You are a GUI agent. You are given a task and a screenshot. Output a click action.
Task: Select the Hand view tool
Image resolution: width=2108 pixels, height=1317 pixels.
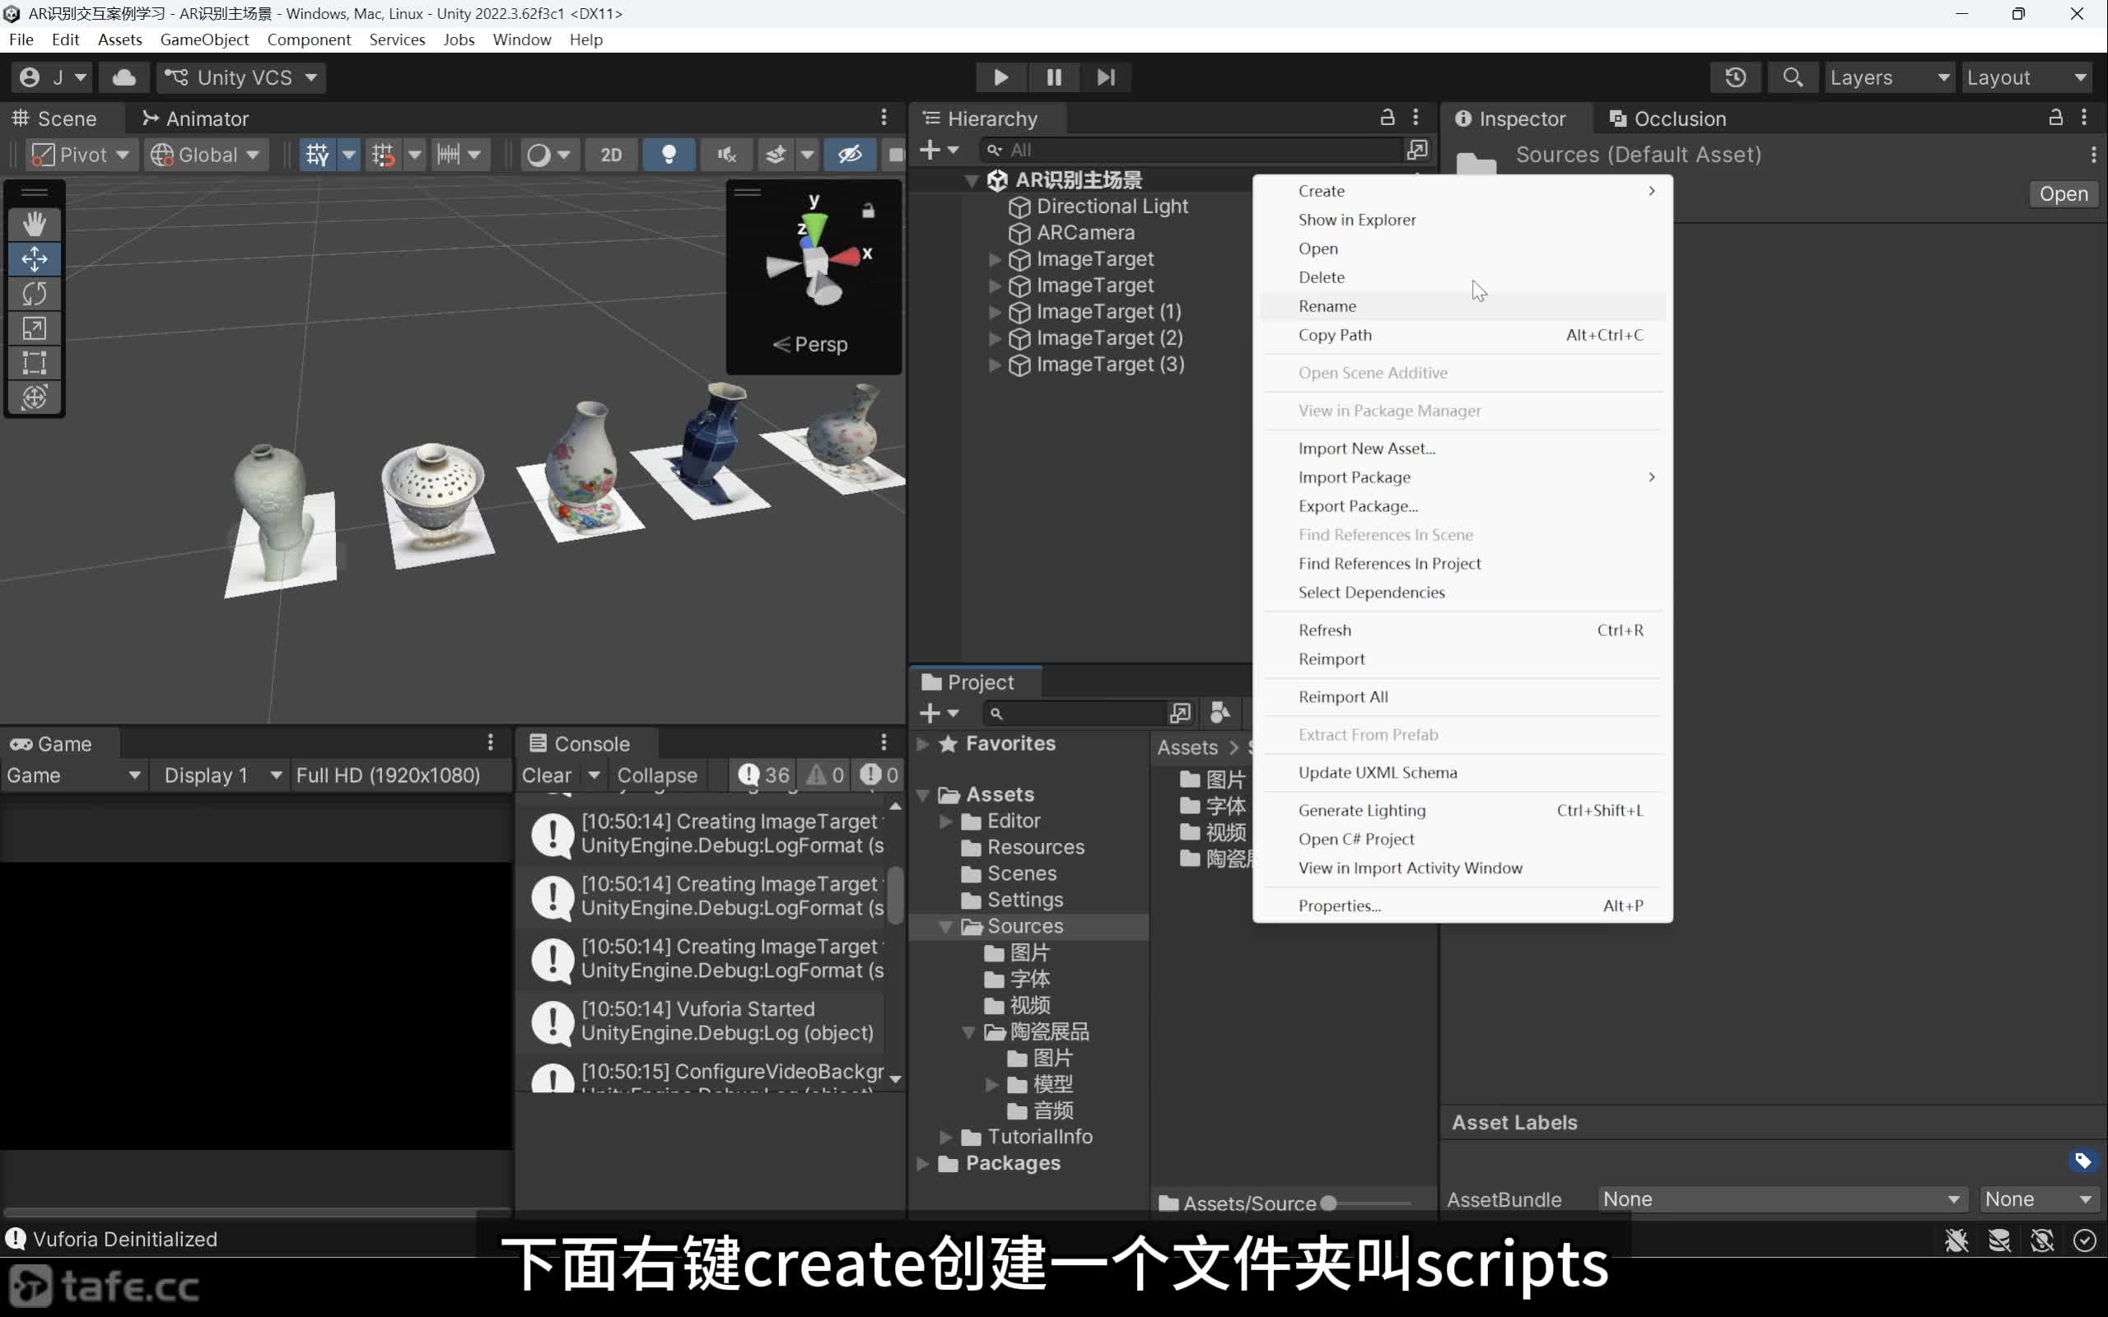click(34, 224)
